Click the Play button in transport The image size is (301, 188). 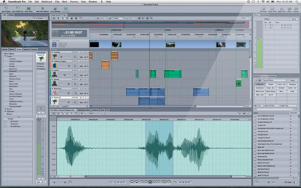pos(137,182)
